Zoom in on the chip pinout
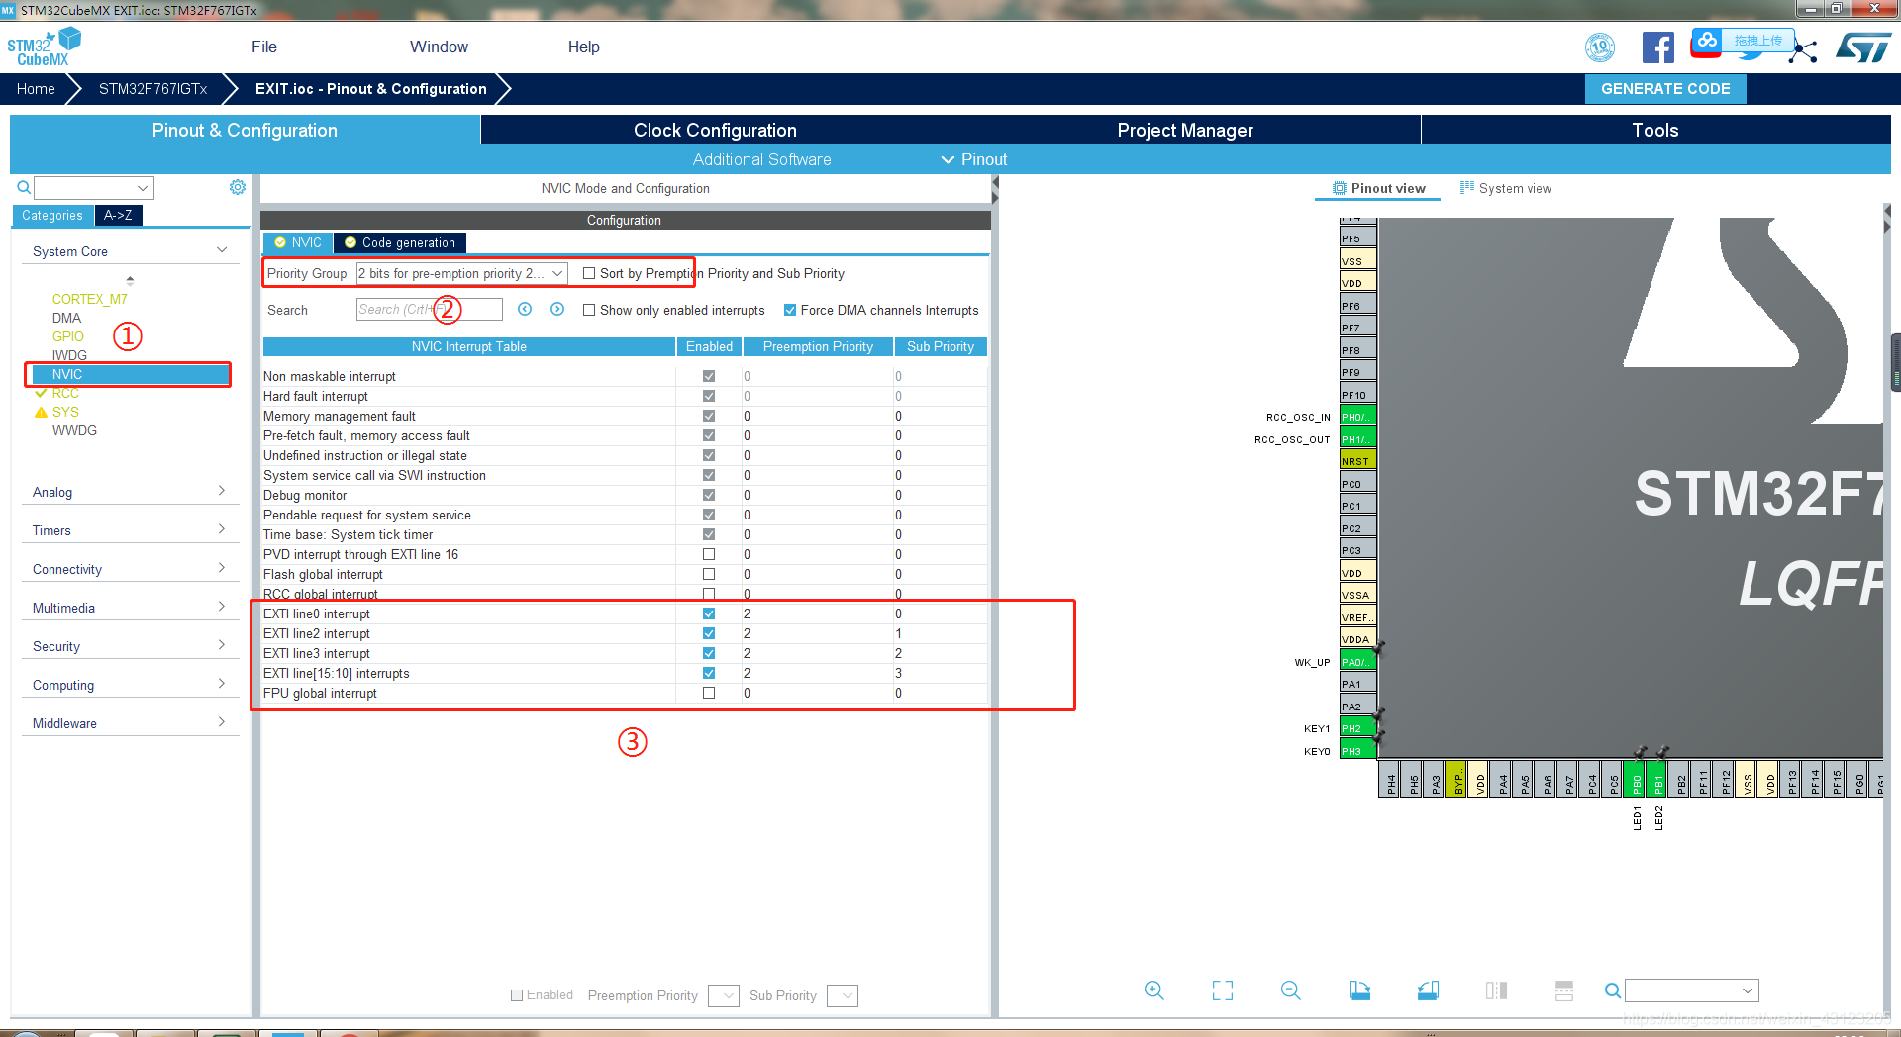This screenshot has height=1037, width=1901. (1153, 990)
